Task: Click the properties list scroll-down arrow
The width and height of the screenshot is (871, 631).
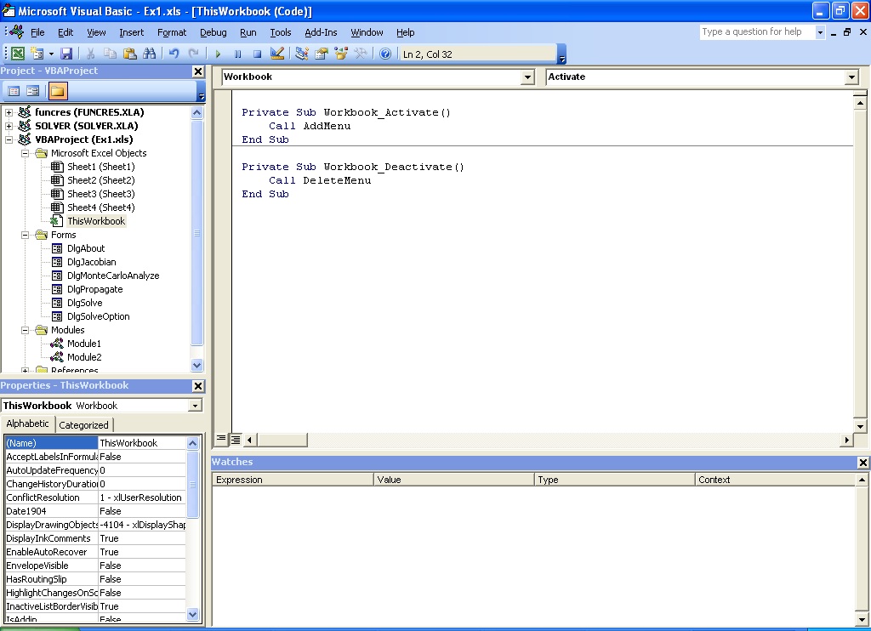Action: click(193, 614)
